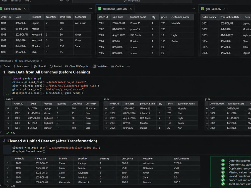Open the Run menu
The height and width of the screenshot is (188, 251).
point(4,1)
